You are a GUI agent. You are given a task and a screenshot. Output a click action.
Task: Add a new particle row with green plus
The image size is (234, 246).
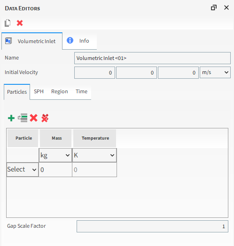pyautogui.click(x=11, y=118)
